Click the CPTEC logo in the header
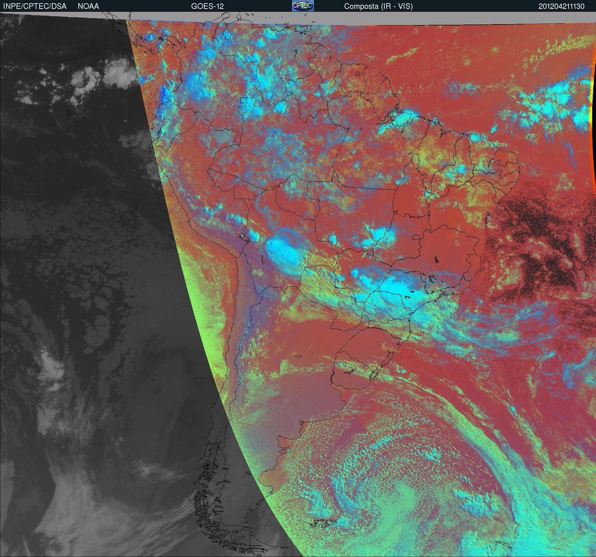This screenshot has height=557, width=596. click(x=303, y=6)
